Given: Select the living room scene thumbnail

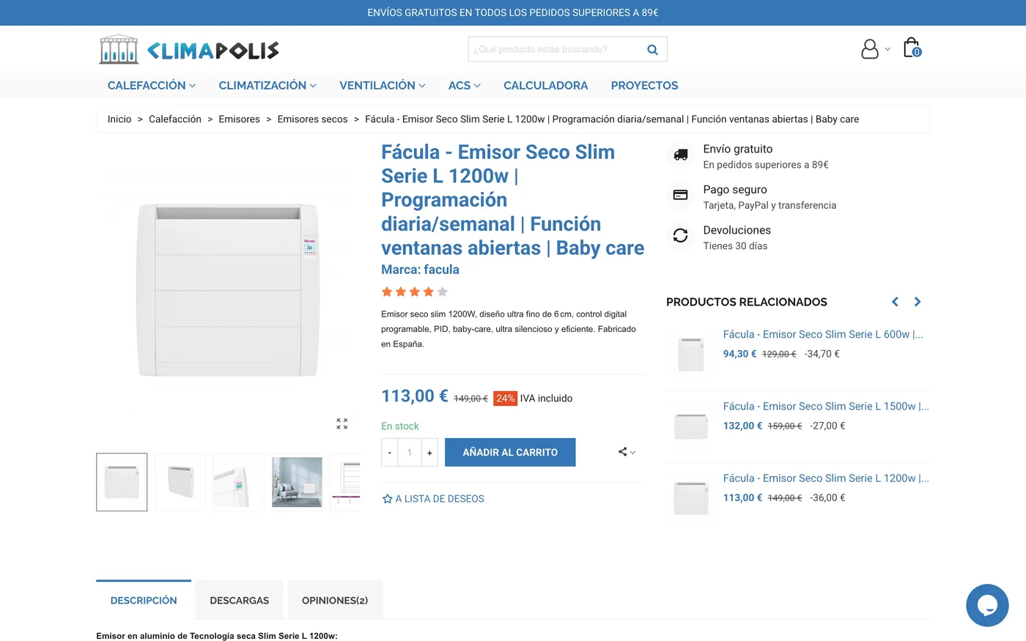Looking at the screenshot, I should 297,482.
